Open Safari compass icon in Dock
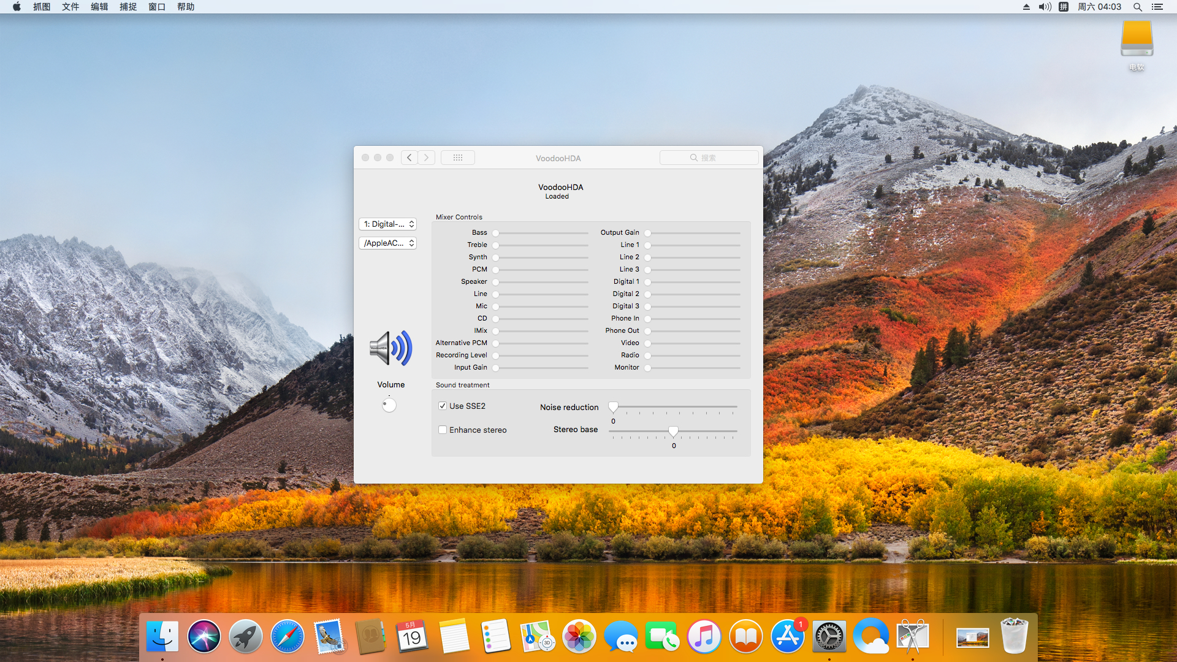 coord(288,636)
